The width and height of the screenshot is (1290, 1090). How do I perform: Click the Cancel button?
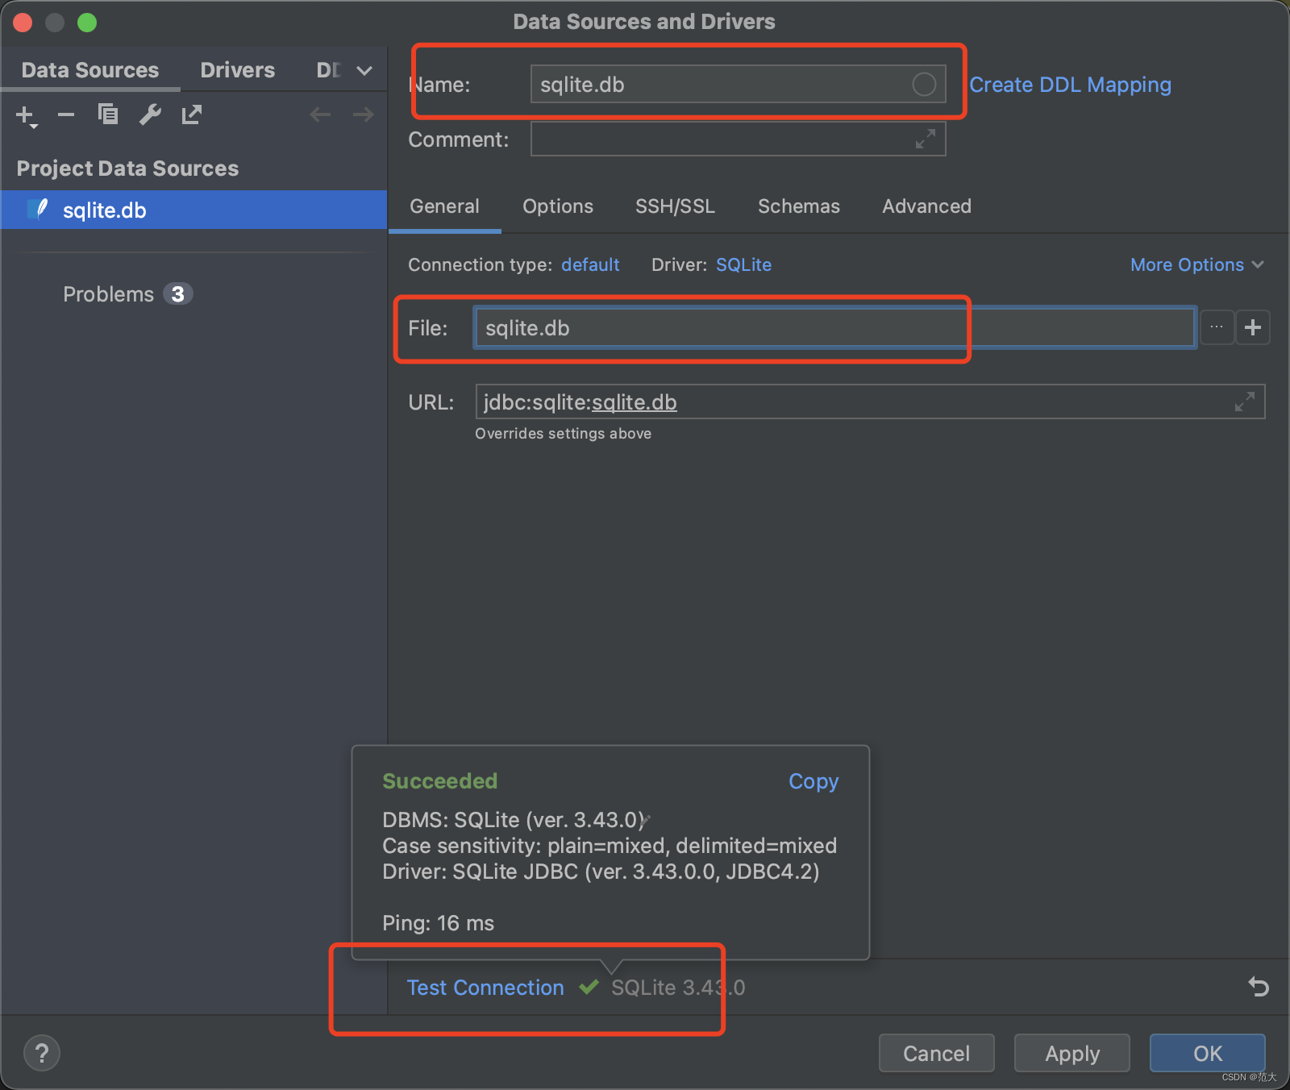(x=936, y=1053)
